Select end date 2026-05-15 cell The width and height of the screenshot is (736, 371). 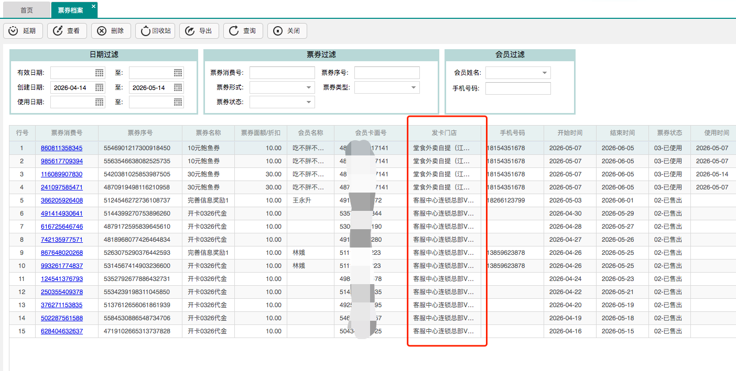click(622, 331)
